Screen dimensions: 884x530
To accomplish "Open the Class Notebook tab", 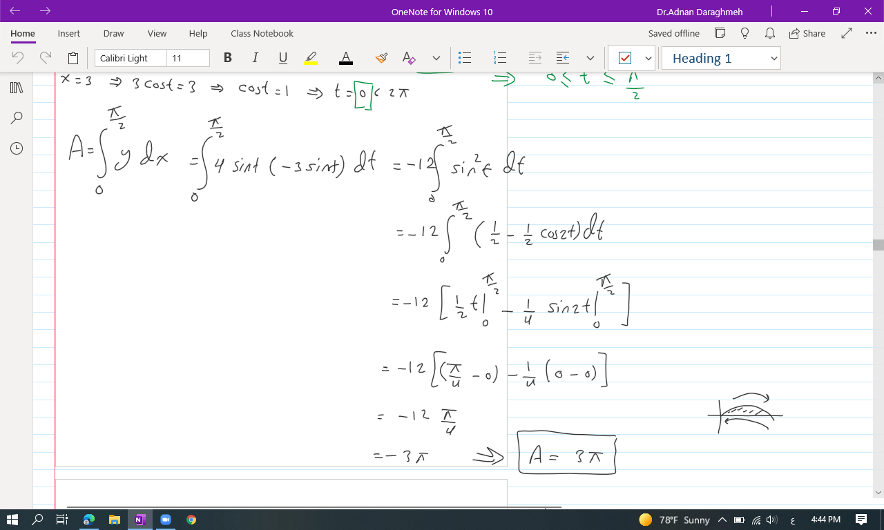I will tap(262, 33).
